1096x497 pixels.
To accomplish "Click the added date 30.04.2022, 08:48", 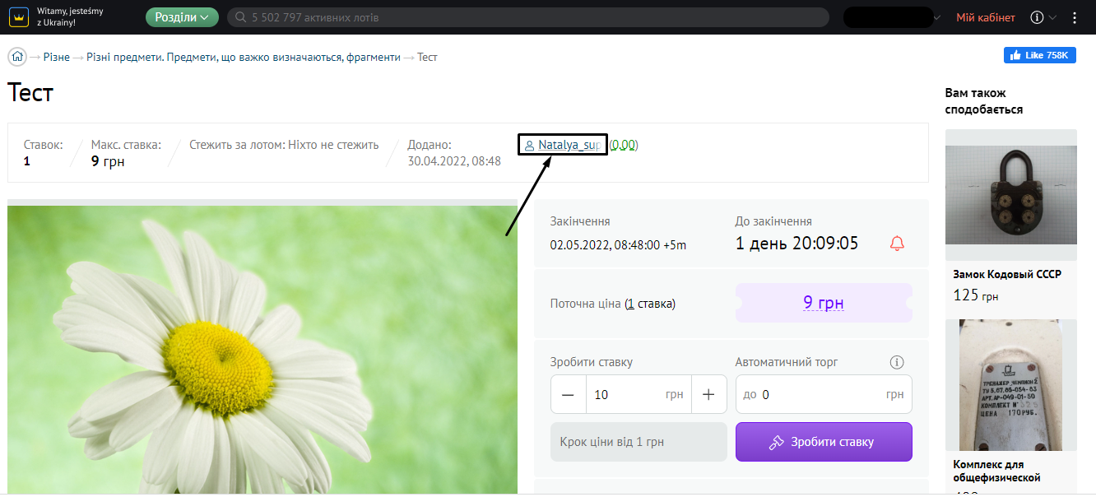I will (454, 161).
